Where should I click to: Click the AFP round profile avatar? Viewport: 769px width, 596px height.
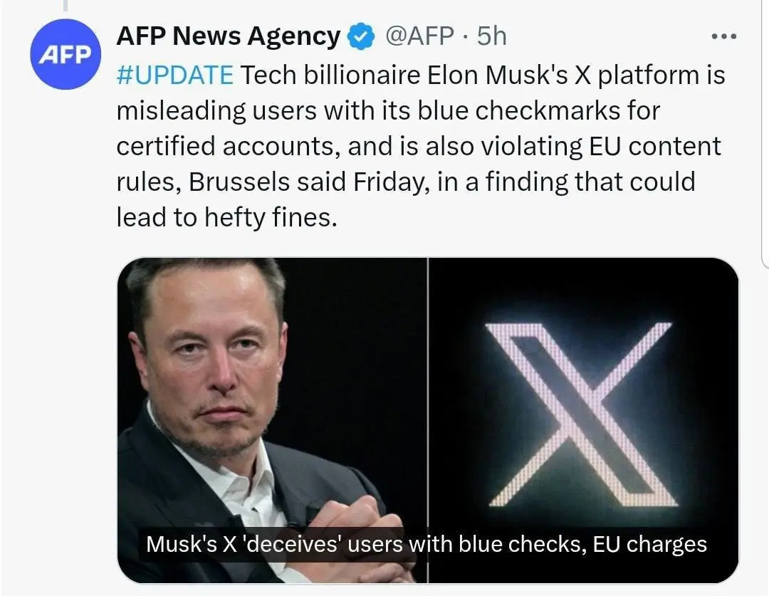63,54
